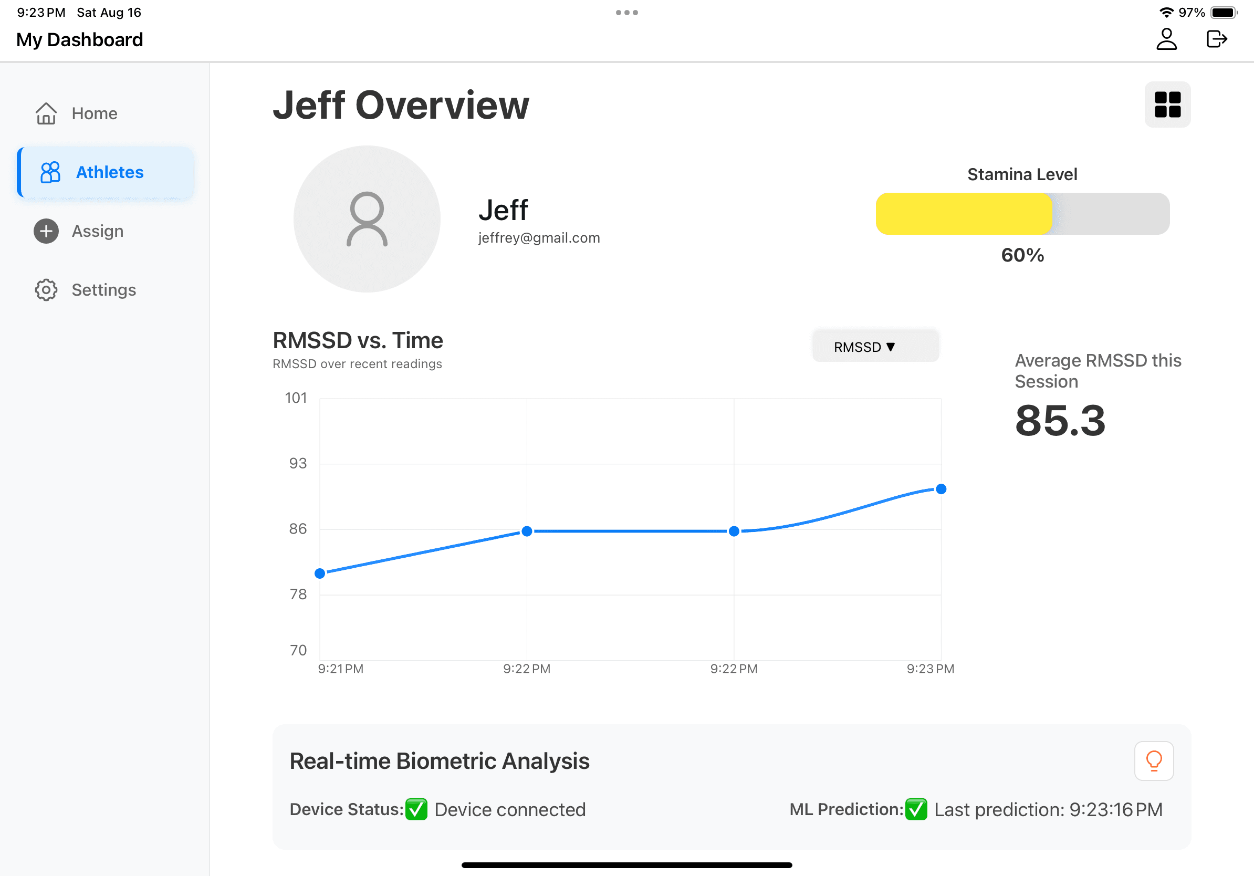Tap the 101 y-axis label
This screenshot has height=876, width=1254.
point(296,398)
